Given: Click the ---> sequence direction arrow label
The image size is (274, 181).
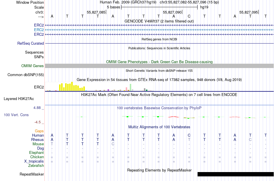Looking at the screenshot, I should [41, 17].
